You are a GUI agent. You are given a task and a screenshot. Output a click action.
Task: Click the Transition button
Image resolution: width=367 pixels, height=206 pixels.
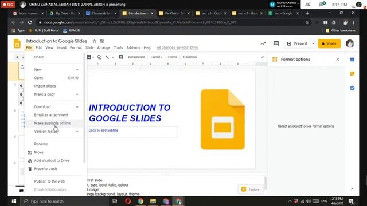190,57
